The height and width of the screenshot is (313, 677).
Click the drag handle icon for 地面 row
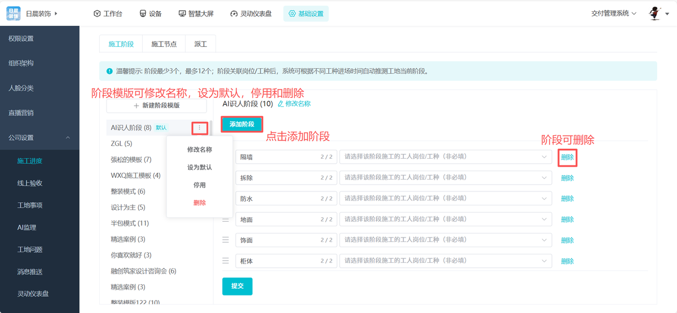[226, 219]
